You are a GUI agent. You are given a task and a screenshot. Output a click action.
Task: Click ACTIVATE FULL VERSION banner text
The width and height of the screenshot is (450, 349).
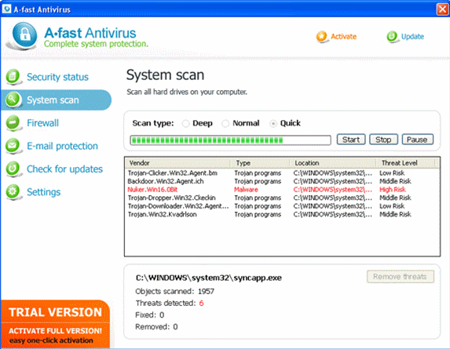[x=56, y=331]
